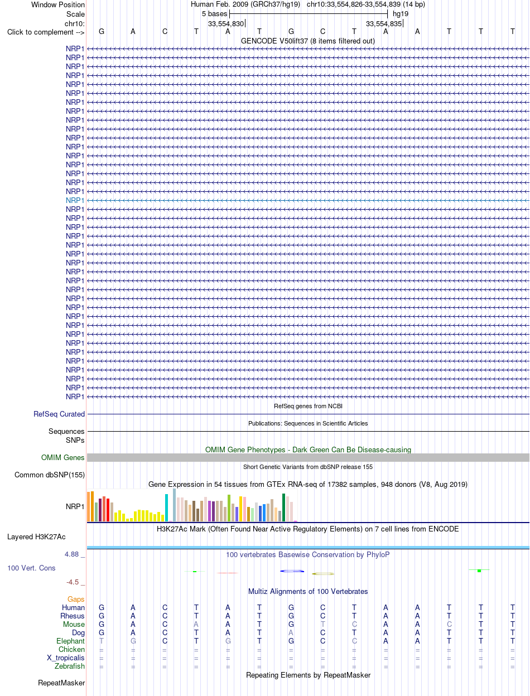Click the olive oval in PhyloP track

pyautogui.click(x=323, y=573)
